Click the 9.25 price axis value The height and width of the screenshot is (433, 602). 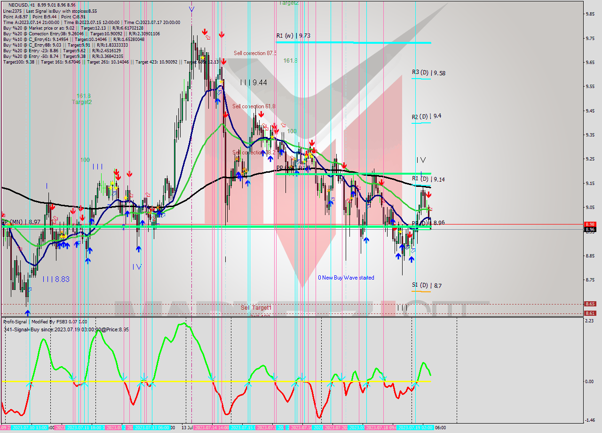coord(590,159)
